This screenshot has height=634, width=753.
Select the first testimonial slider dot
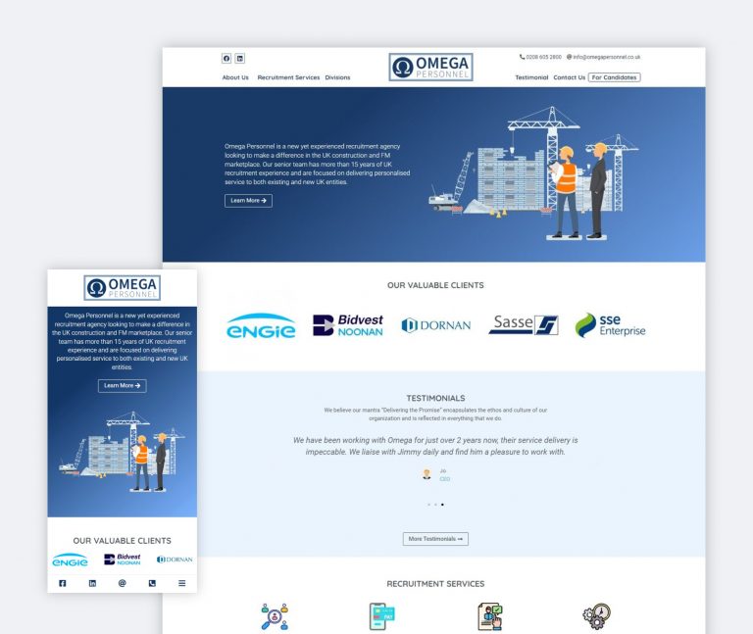click(428, 505)
